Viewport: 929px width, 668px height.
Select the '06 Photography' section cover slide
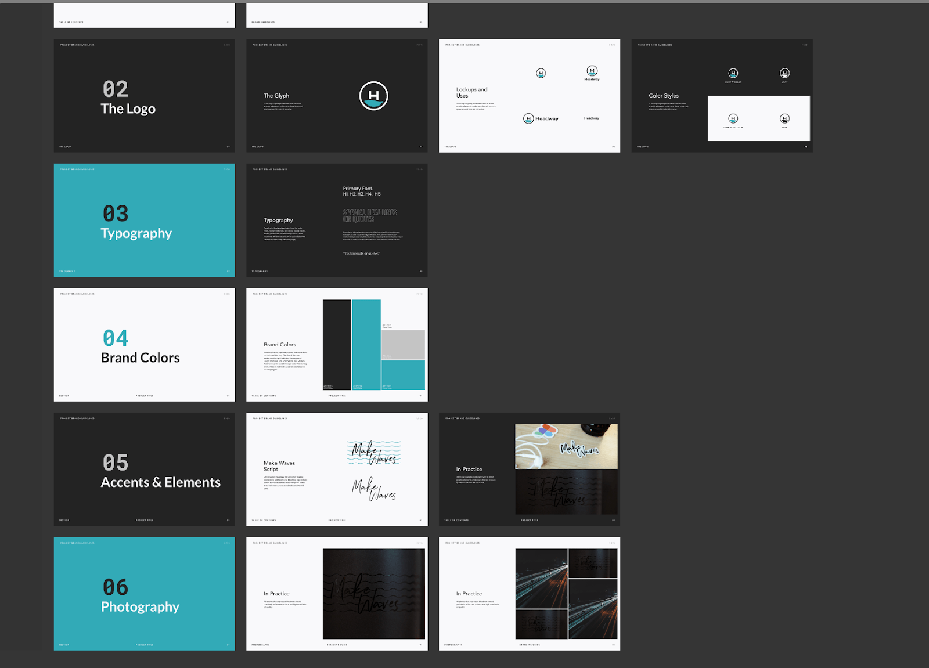click(144, 594)
